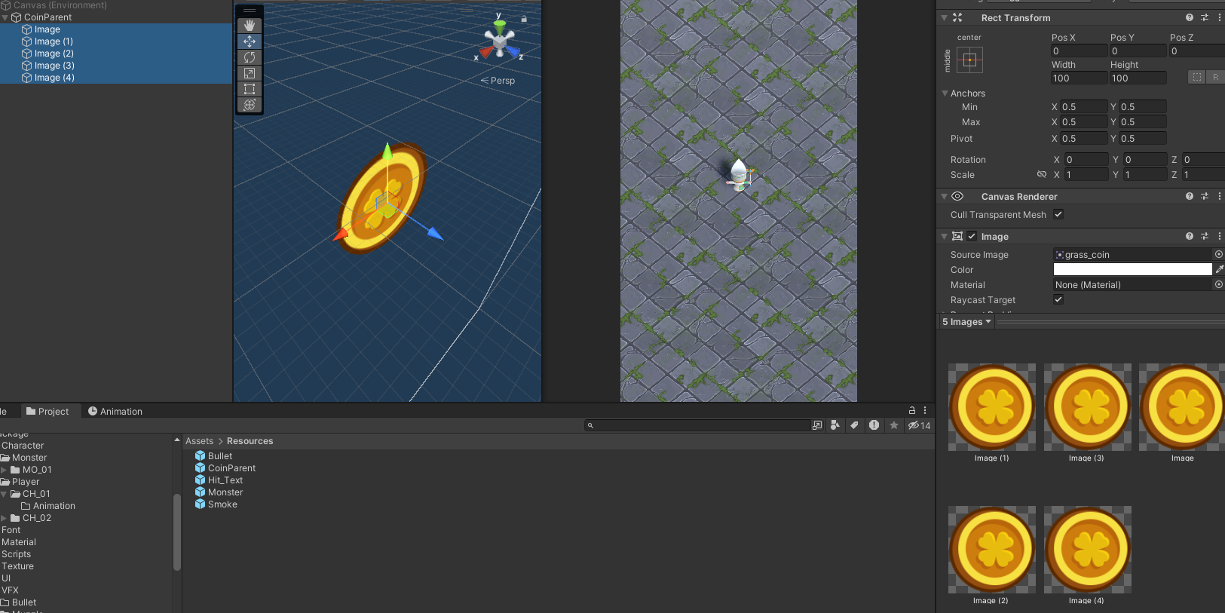Viewport: 1225px width, 613px height.
Task: Click the favorites star icon
Action: [894, 425]
